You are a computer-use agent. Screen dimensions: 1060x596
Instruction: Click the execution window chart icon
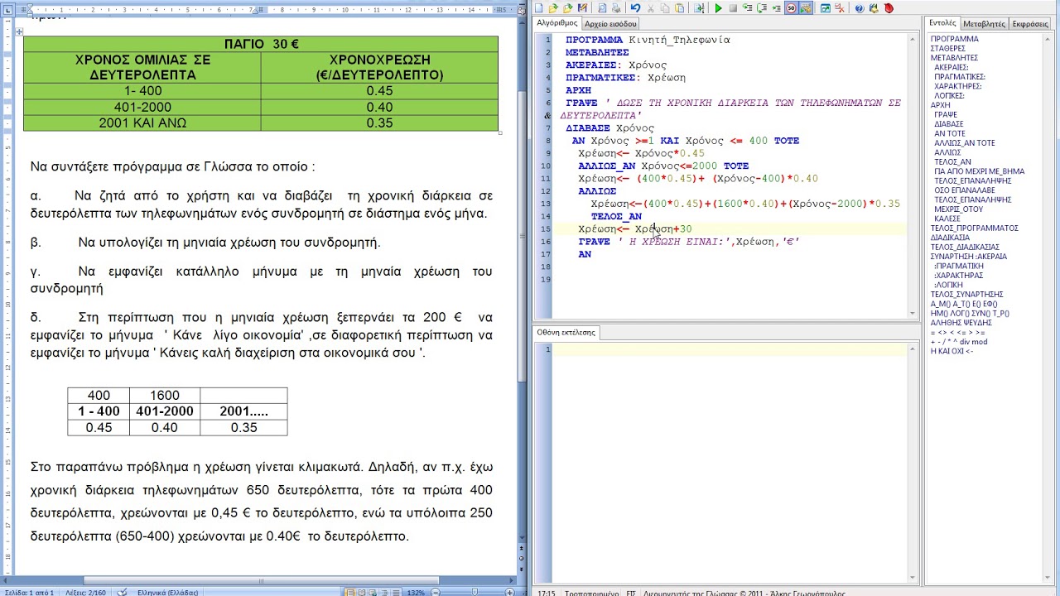click(x=826, y=8)
